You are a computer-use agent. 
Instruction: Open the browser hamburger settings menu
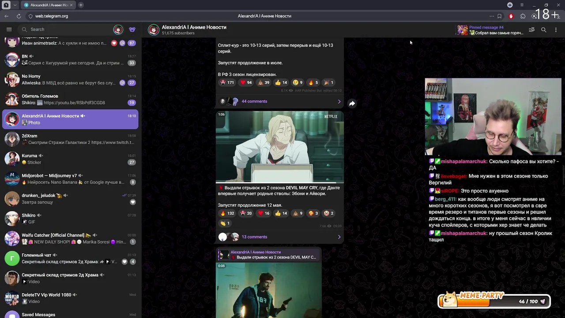pos(522,5)
